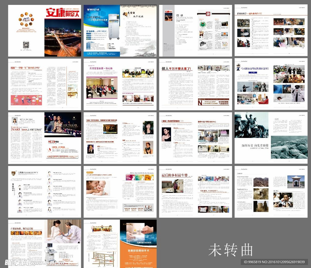The image size is (311, 268).
Task: Open the 雪天阳泉交警 photo spread
Action: [x=271, y=84]
